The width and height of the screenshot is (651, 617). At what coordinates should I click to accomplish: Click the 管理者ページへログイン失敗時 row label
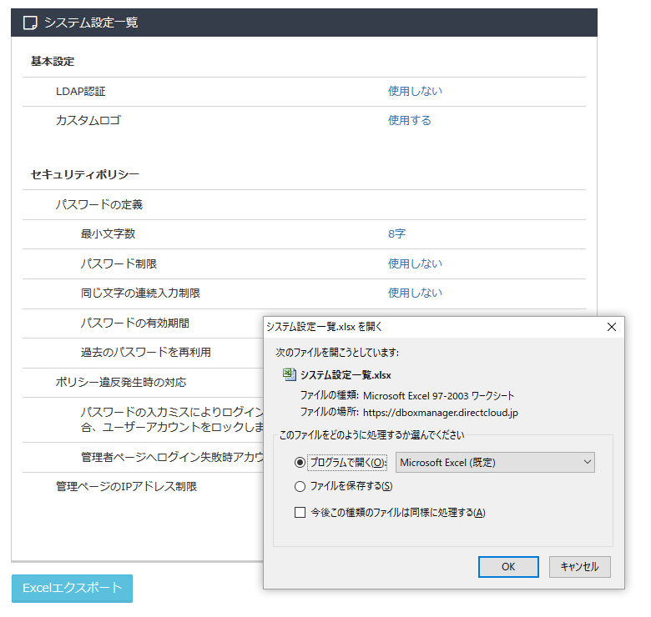(x=172, y=457)
